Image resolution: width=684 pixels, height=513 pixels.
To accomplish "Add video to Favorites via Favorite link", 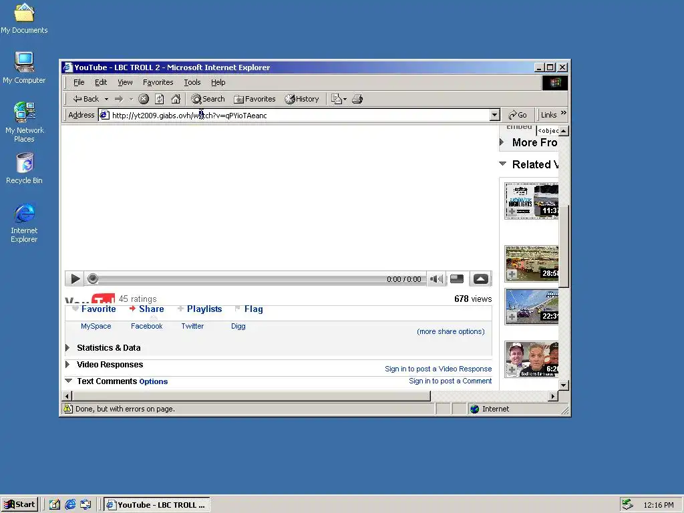I will (99, 309).
